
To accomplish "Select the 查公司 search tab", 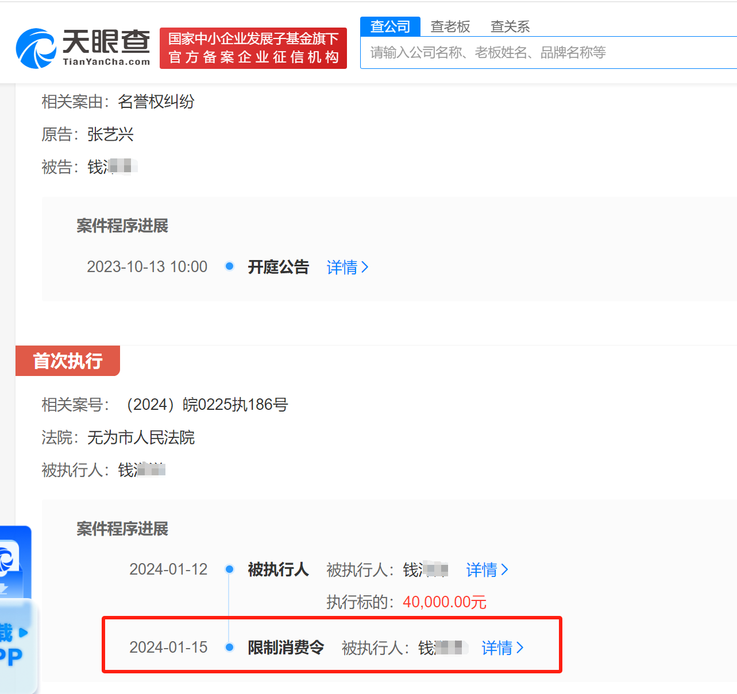I will coord(391,26).
